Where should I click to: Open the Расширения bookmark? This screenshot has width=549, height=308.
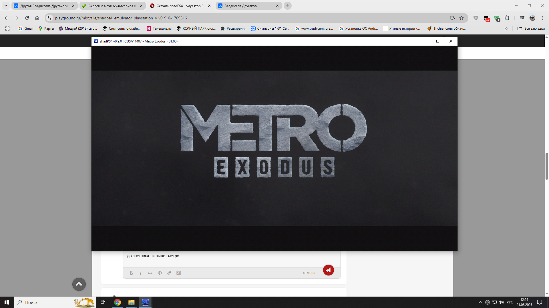click(234, 29)
